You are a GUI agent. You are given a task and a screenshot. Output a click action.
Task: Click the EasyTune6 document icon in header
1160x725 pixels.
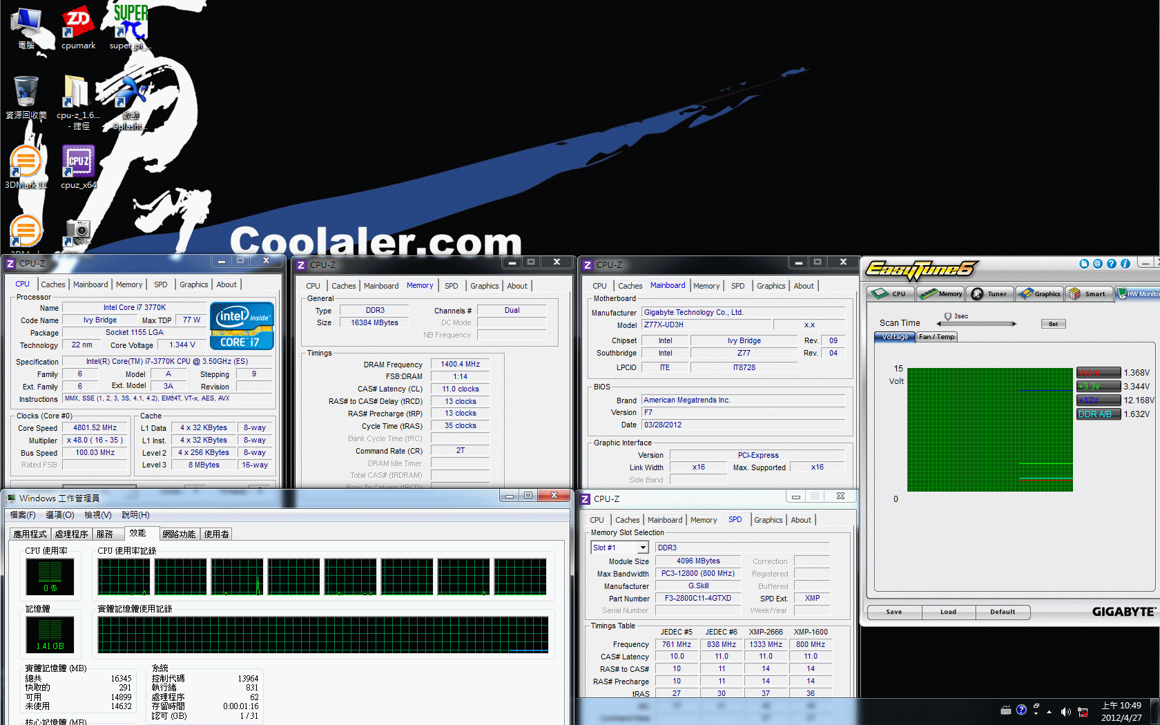[1084, 264]
